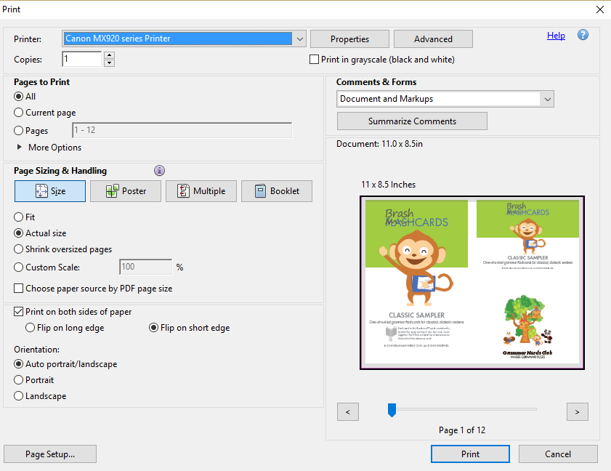Choose the Booklet printing option

[x=276, y=191]
